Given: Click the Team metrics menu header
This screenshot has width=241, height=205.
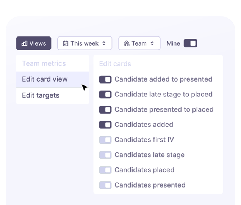Looking at the screenshot, I should pos(44,63).
